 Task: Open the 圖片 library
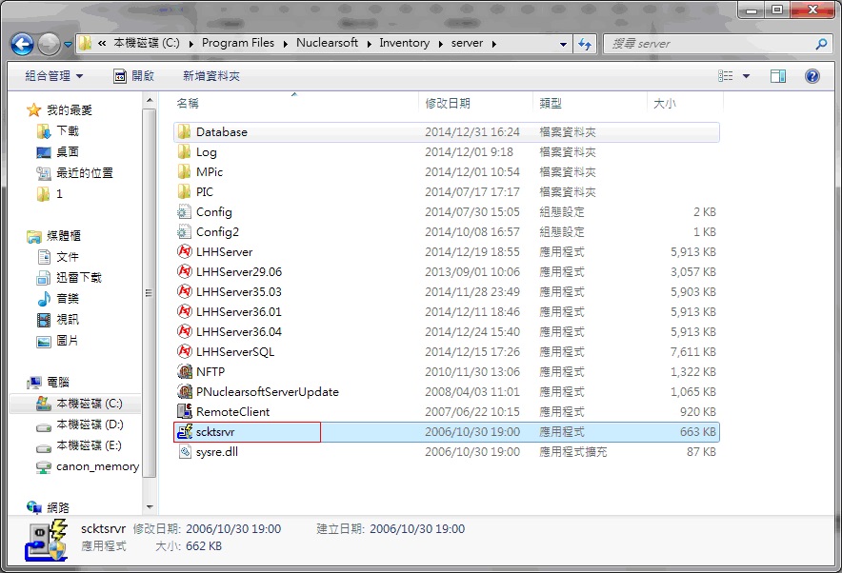click(x=67, y=340)
